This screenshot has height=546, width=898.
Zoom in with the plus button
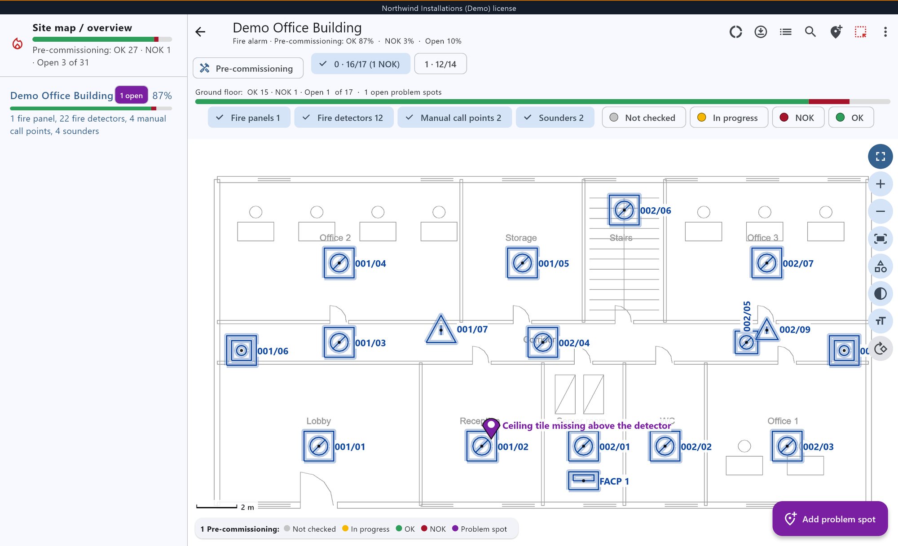(x=880, y=184)
